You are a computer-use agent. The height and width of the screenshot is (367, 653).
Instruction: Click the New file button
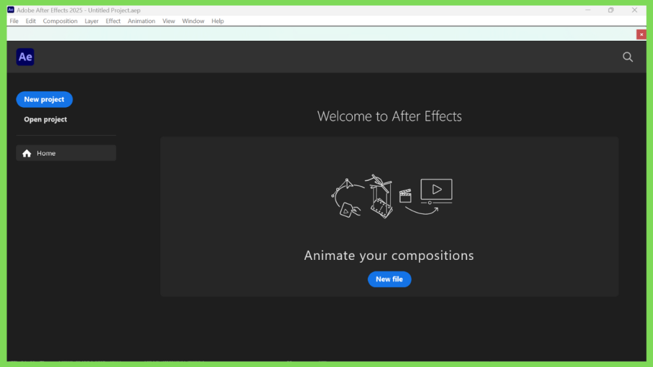(389, 279)
